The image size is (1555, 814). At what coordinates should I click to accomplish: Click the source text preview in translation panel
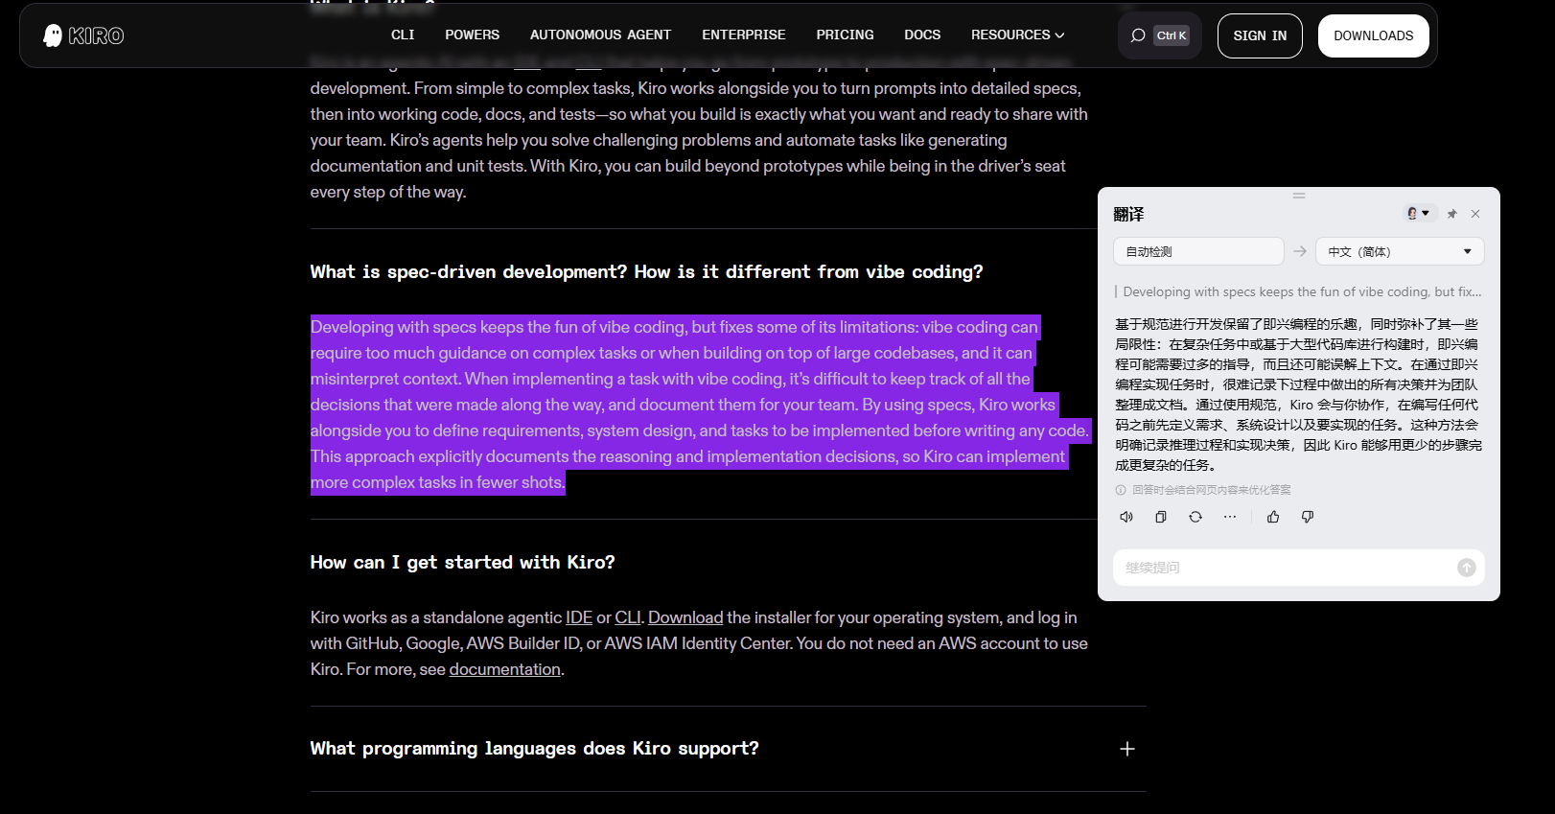1301,291
